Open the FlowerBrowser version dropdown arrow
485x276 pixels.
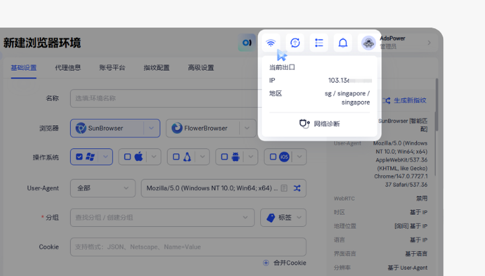(247, 129)
